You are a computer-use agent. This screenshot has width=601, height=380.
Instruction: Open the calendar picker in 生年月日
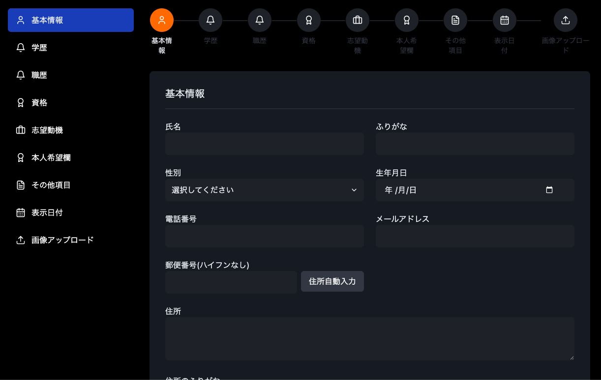tap(549, 190)
